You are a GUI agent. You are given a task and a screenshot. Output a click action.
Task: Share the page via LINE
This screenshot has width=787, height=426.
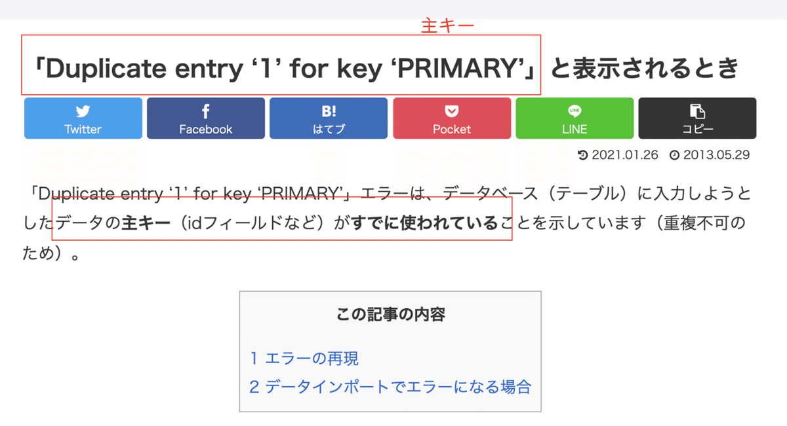[x=575, y=118]
